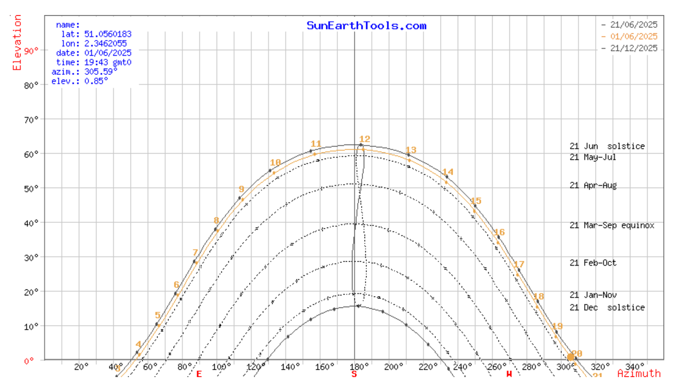The height and width of the screenshot is (388, 676).
Task: Click the 21 Jun solstice curve label
Action: click(607, 146)
